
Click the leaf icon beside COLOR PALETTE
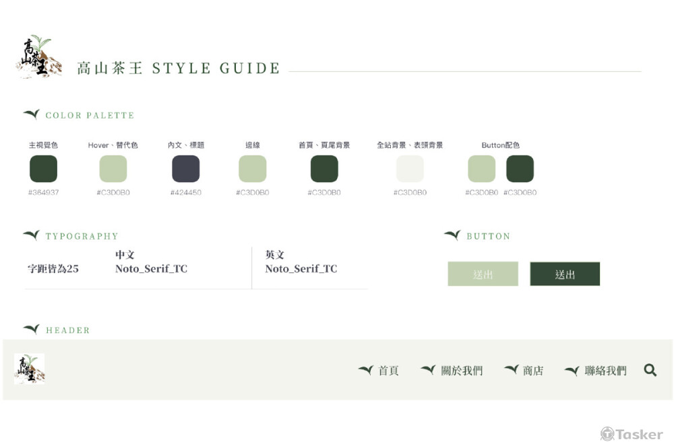[x=31, y=114]
